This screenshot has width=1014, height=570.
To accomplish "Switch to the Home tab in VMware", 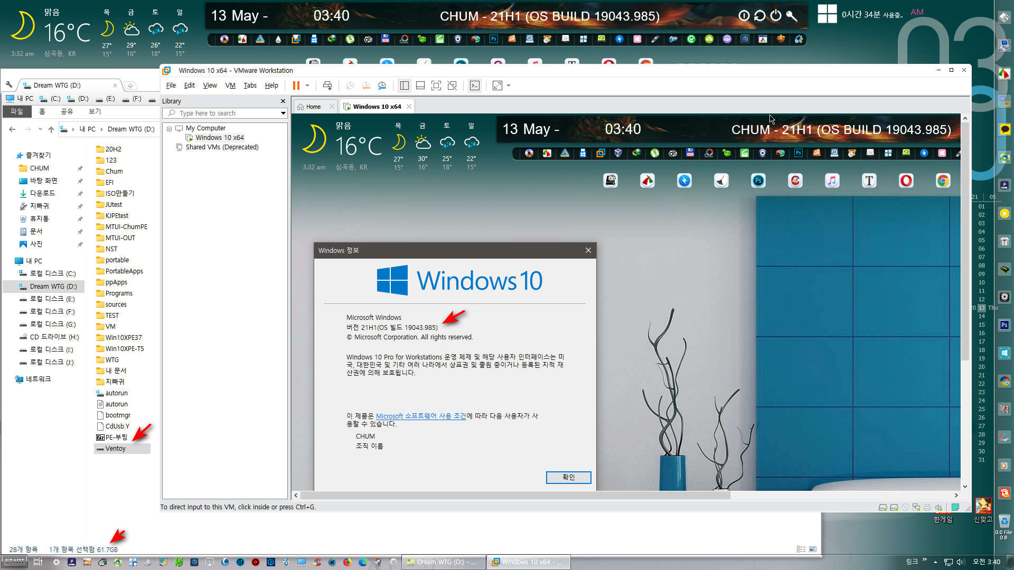I will (x=313, y=107).
